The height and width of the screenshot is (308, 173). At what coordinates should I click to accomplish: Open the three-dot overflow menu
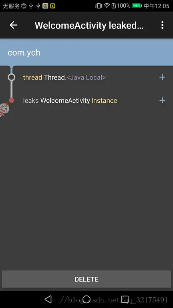click(162, 25)
